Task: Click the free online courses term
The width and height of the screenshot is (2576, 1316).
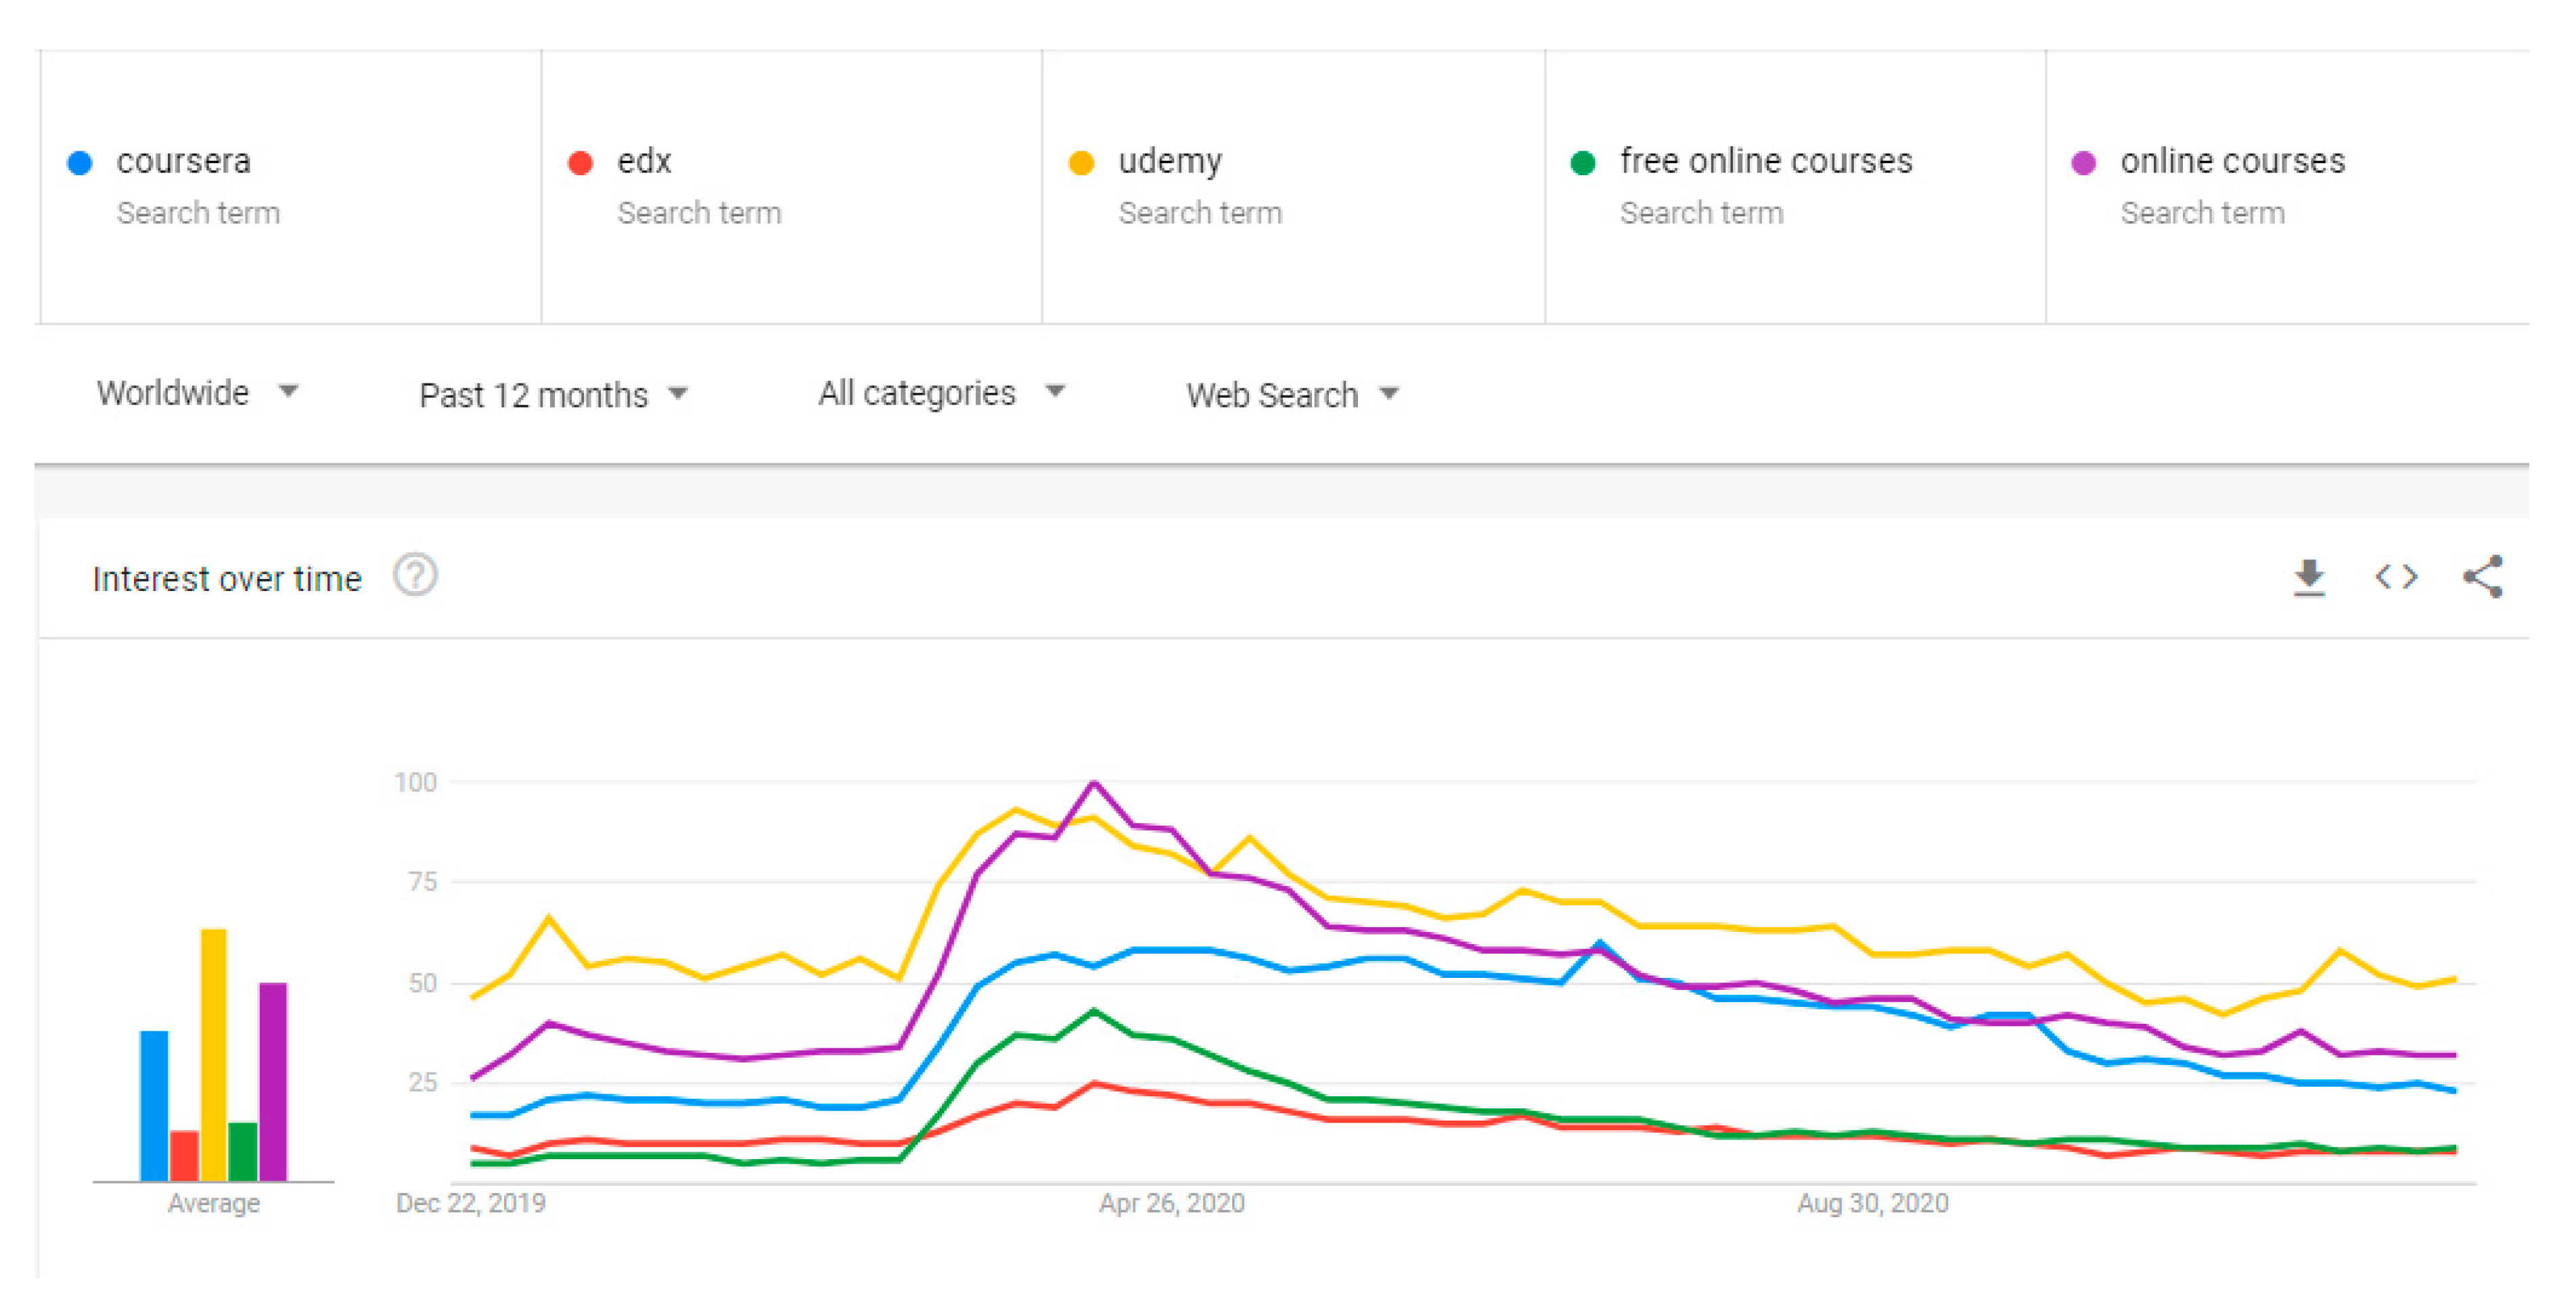Action: [1765, 161]
